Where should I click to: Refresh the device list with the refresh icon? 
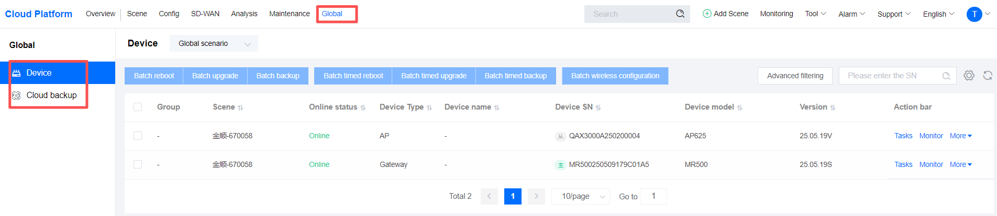(988, 76)
